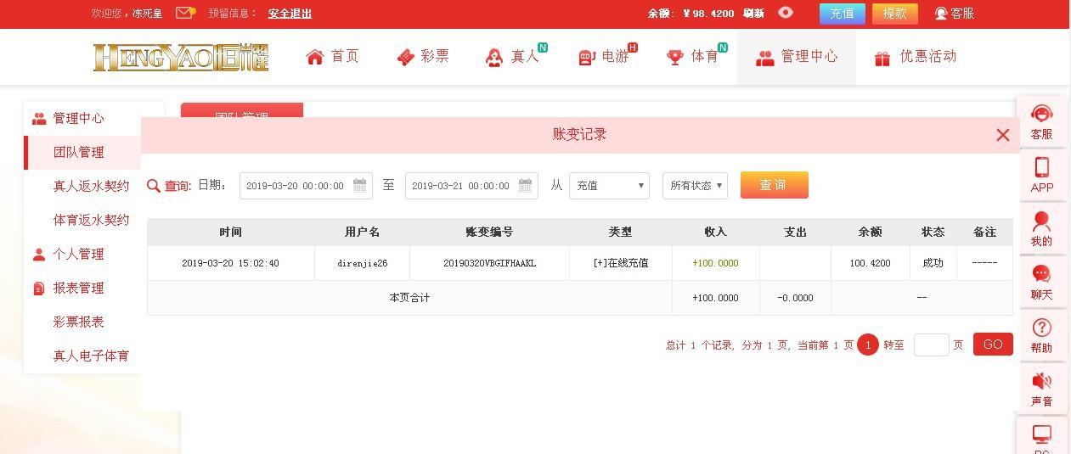Open end date calendar picker icon
The width and height of the screenshot is (1071, 454).
tap(526, 185)
